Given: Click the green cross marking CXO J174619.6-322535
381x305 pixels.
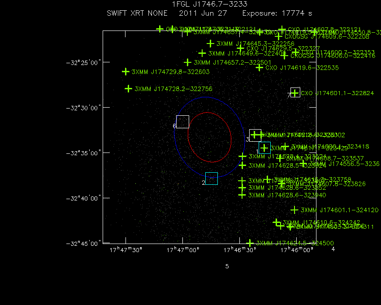Looking at the screenshot, I should click(x=259, y=68).
